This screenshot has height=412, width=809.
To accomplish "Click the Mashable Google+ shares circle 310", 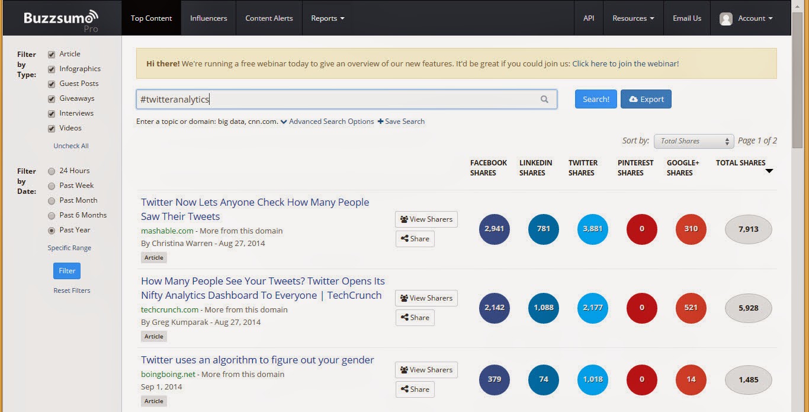I will [691, 229].
